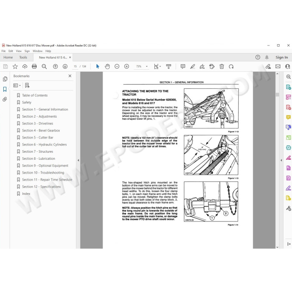
Task: Open the Edit menu
Action: coord(11,51)
